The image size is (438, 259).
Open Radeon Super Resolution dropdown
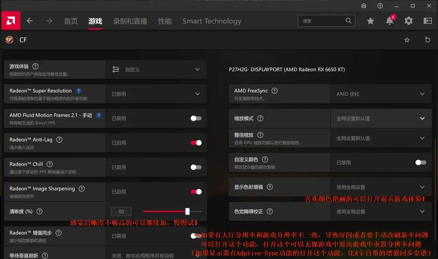(156, 94)
